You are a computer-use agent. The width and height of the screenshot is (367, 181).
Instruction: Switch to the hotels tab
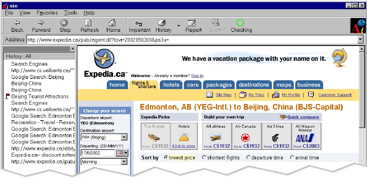(171, 85)
